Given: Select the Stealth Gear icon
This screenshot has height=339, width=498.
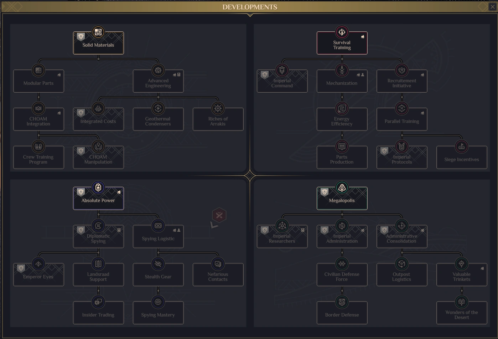Looking at the screenshot, I should pyautogui.click(x=158, y=264).
